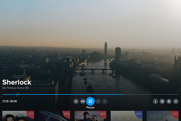Image resolution: width=181 pixels, height=121 pixels.
Task: Choose the thumbnail rated 64%
Action: (x=126, y=116)
